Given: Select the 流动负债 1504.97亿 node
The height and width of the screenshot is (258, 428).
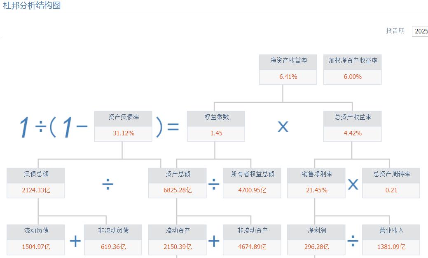Looking at the screenshot, I should point(35,239).
